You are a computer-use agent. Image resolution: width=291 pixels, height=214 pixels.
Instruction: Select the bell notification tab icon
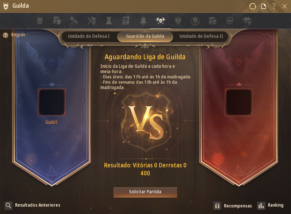pos(143,21)
